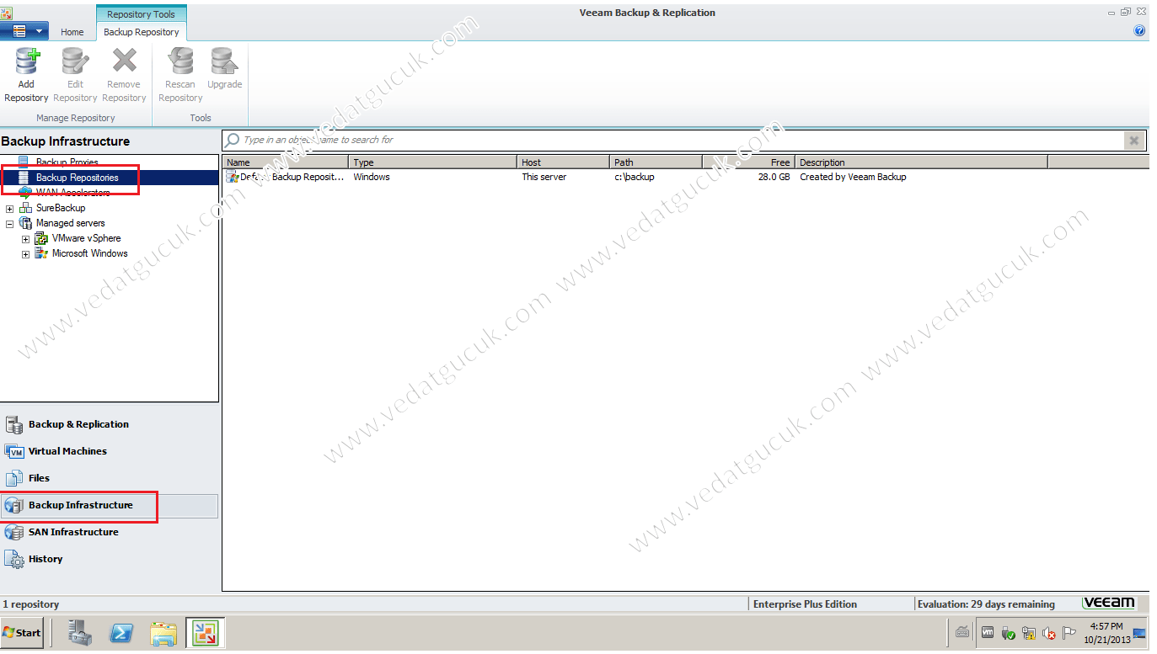
Task: Select WAN Accelerators in the tree
Action: [72, 193]
